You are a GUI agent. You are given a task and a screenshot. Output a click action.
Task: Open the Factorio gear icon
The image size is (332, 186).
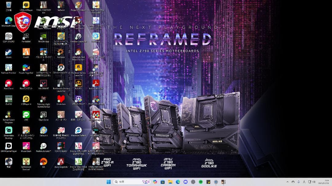[61, 52]
